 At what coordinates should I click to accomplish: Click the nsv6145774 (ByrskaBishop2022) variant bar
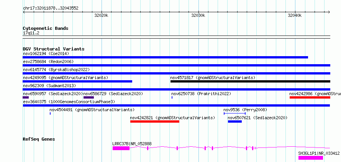(176, 73)
